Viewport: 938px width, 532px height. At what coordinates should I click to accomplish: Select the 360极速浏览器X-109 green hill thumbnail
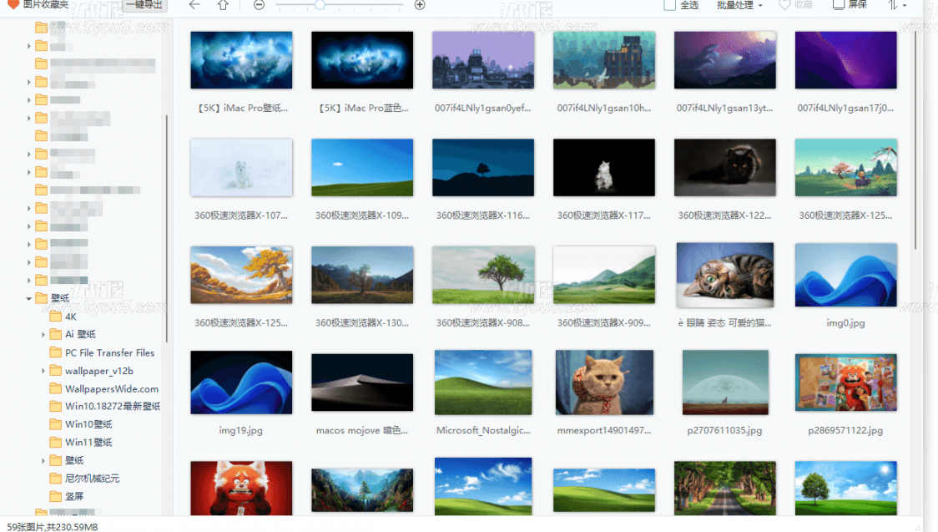[362, 168]
